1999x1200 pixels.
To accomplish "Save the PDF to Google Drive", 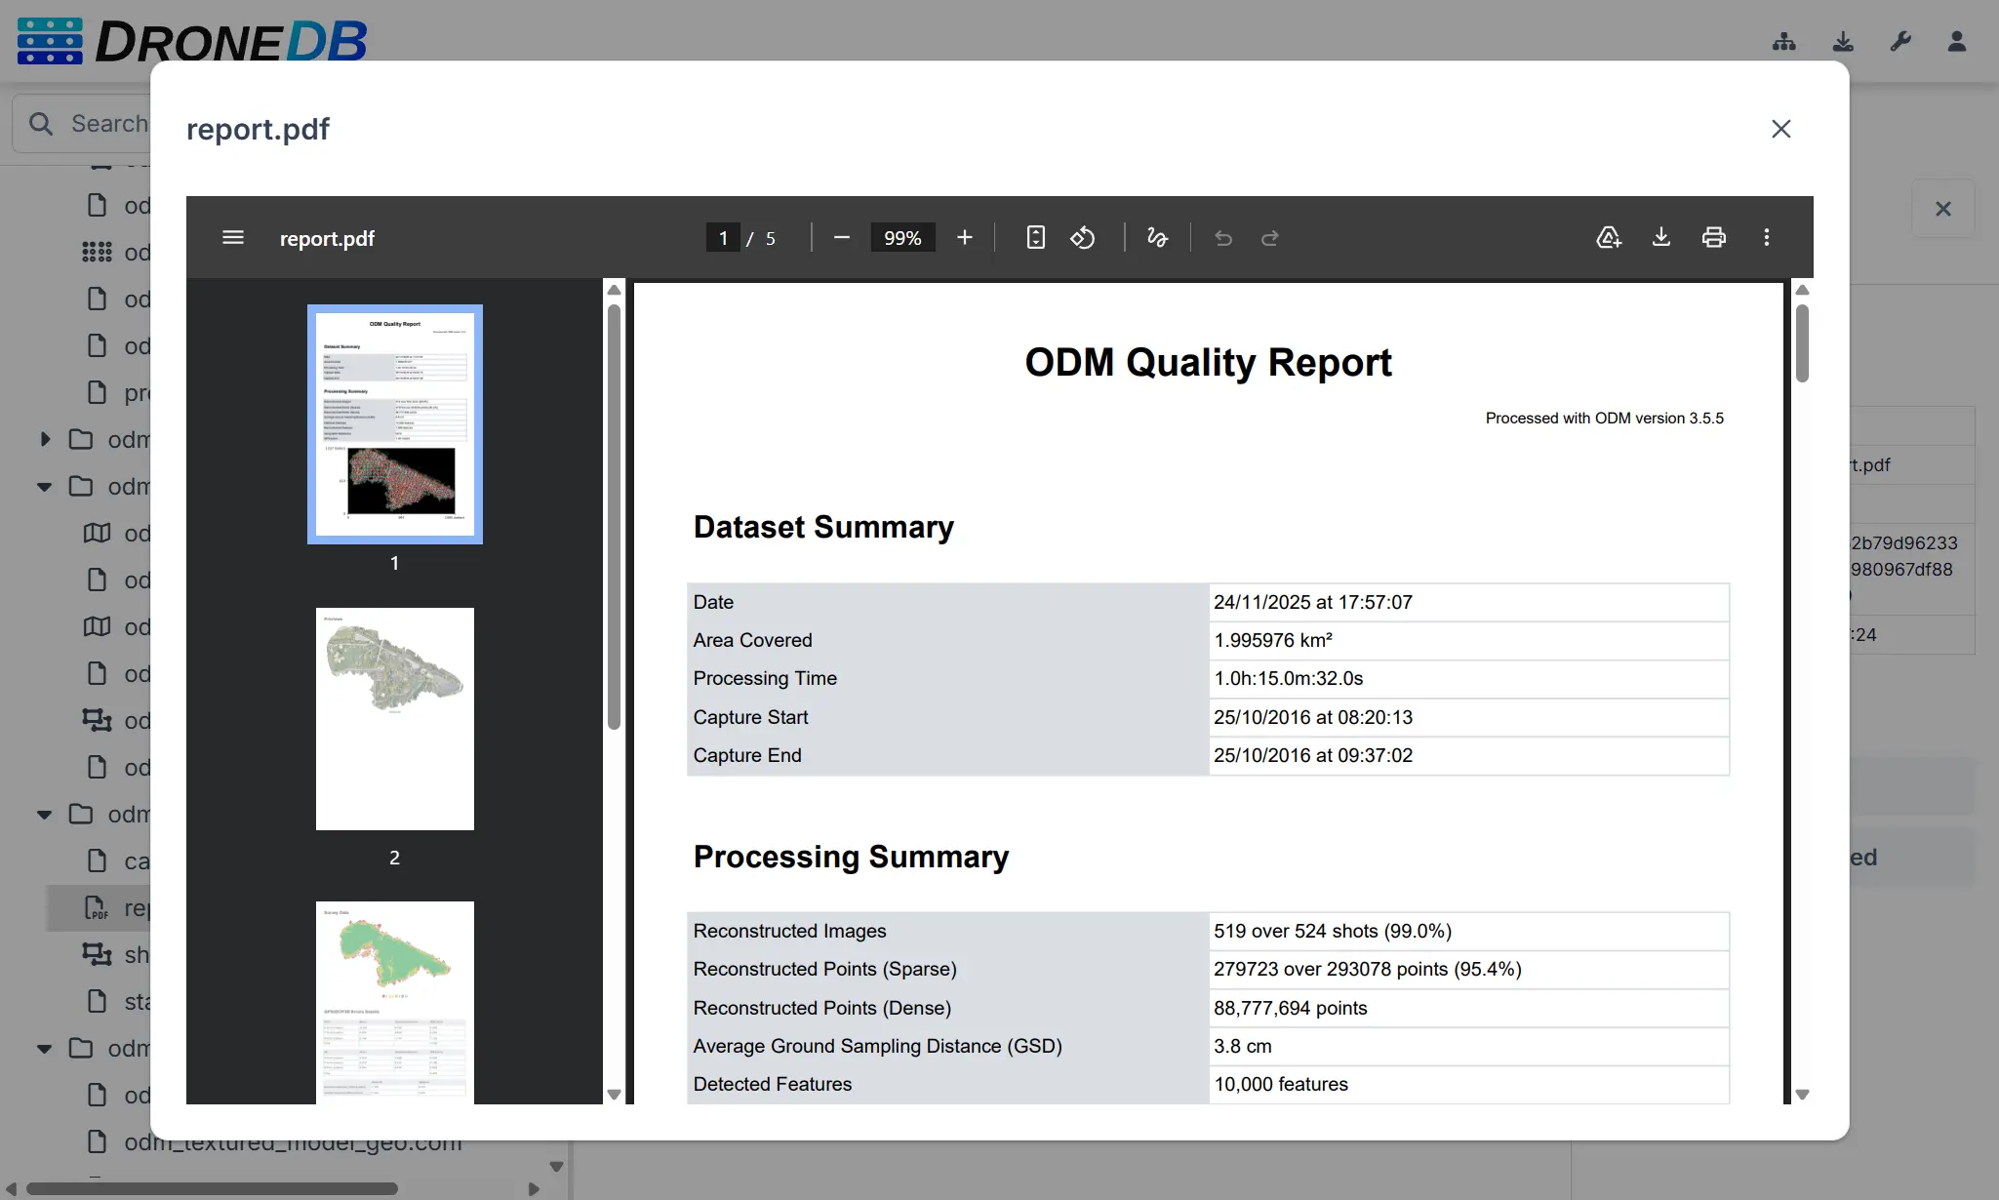I will click(x=1608, y=238).
